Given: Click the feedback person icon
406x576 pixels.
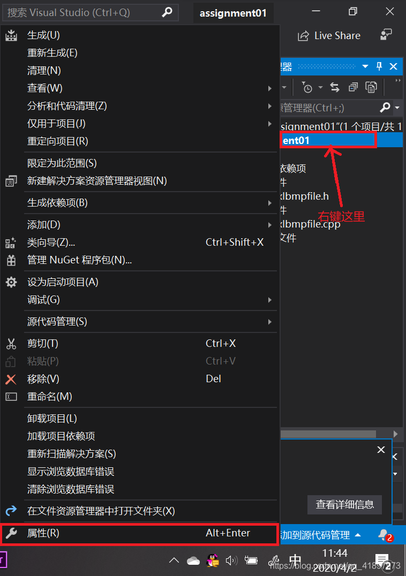Looking at the screenshot, I should tap(386, 35).
